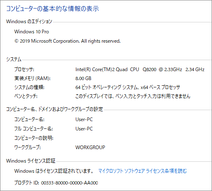Click the ペンとタッチ: label
The image size is (212, 191).
point(26,96)
